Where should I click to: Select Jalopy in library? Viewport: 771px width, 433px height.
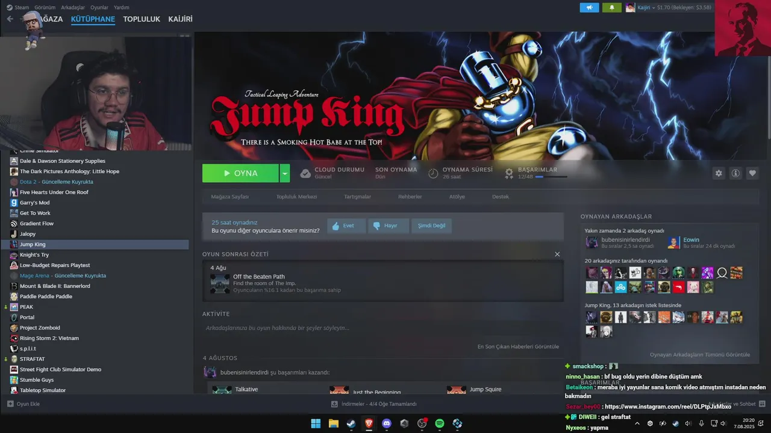pos(28,234)
